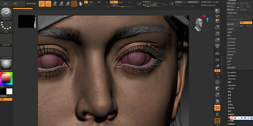This screenshot has height=126, width=253.
Task: Click the 100% actual size icon
Action: tap(217, 33)
